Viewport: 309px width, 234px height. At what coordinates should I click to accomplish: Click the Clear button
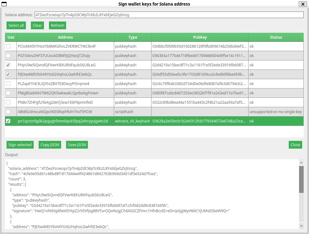[37, 26]
